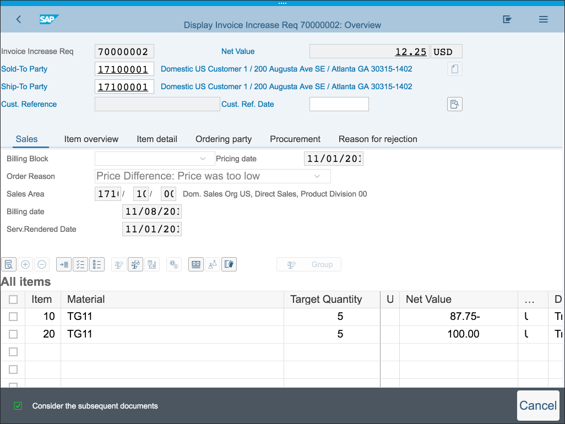565x424 pixels.
Task: Click the Cust. Ref. Date input field
Action: pos(339,104)
